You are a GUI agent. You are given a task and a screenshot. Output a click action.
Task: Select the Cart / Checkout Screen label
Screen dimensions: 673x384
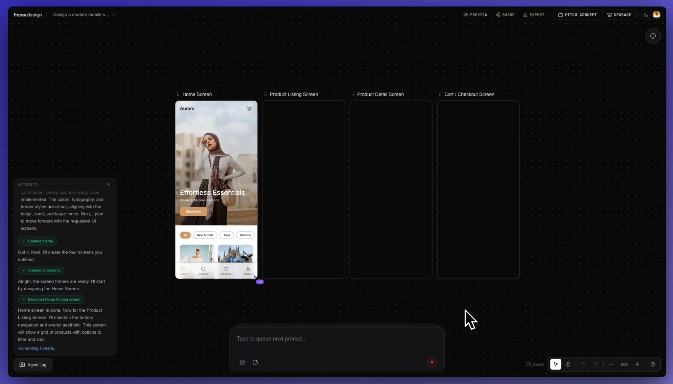click(x=469, y=94)
